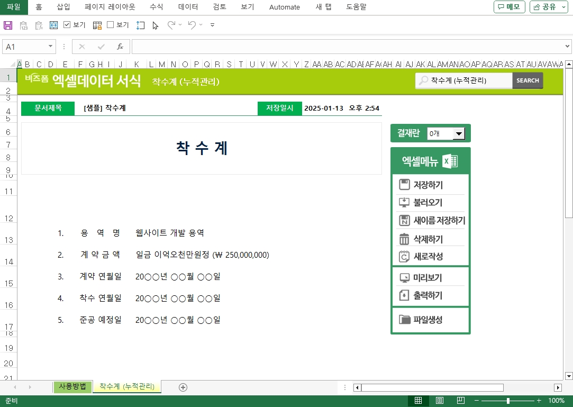Click the Undo arrow icon
The image size is (573, 407).
(192, 25)
